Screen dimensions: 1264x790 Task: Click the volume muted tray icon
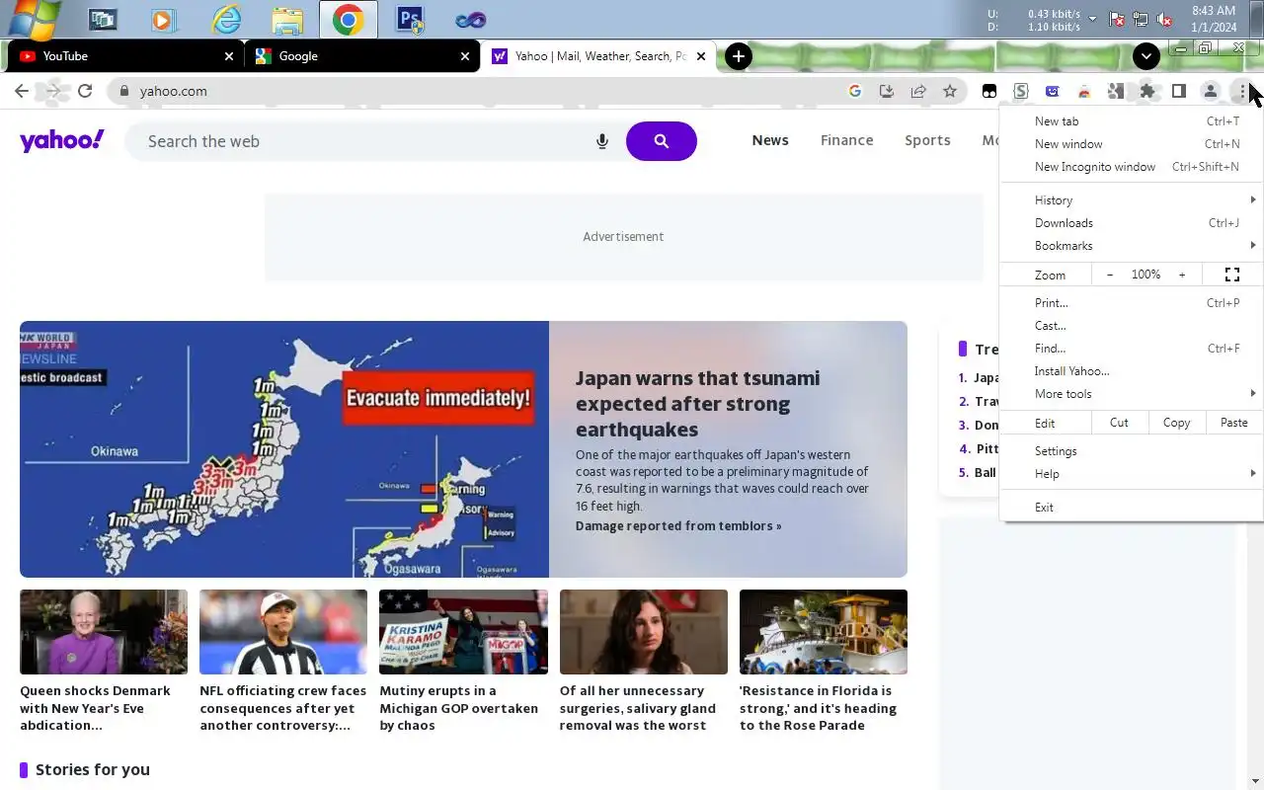1164,19
